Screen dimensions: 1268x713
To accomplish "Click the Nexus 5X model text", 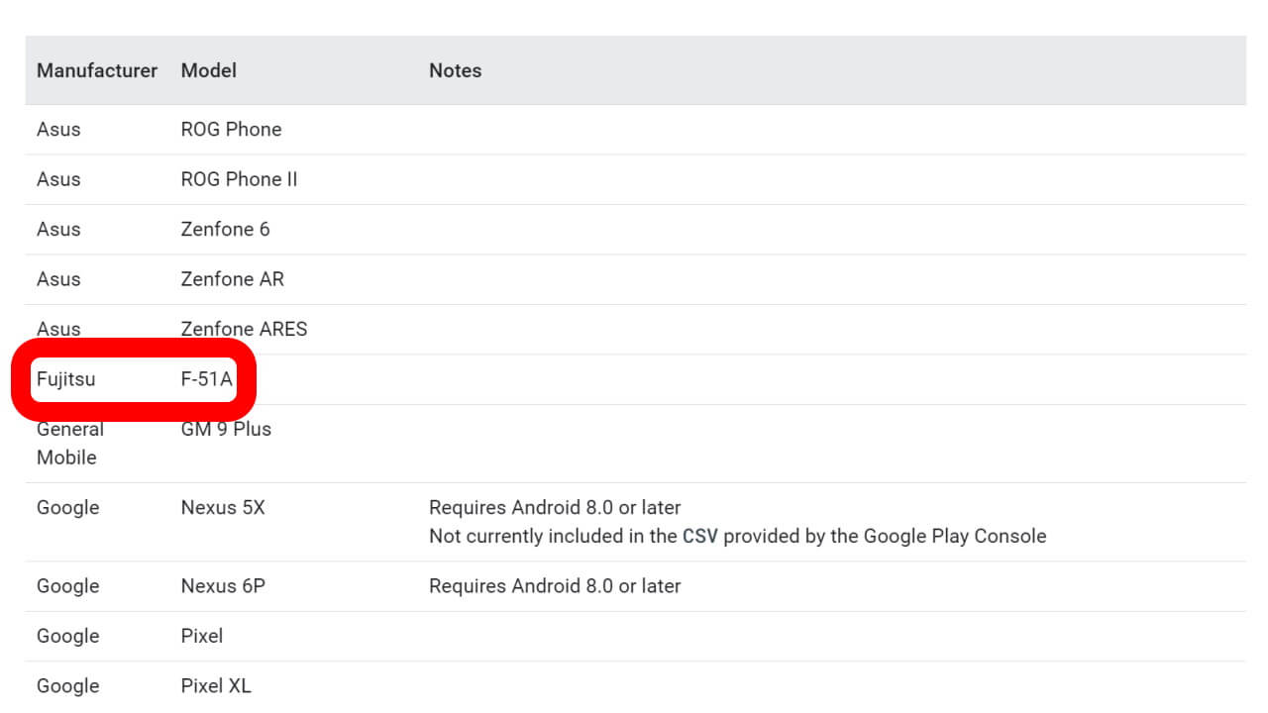I will coord(223,507).
